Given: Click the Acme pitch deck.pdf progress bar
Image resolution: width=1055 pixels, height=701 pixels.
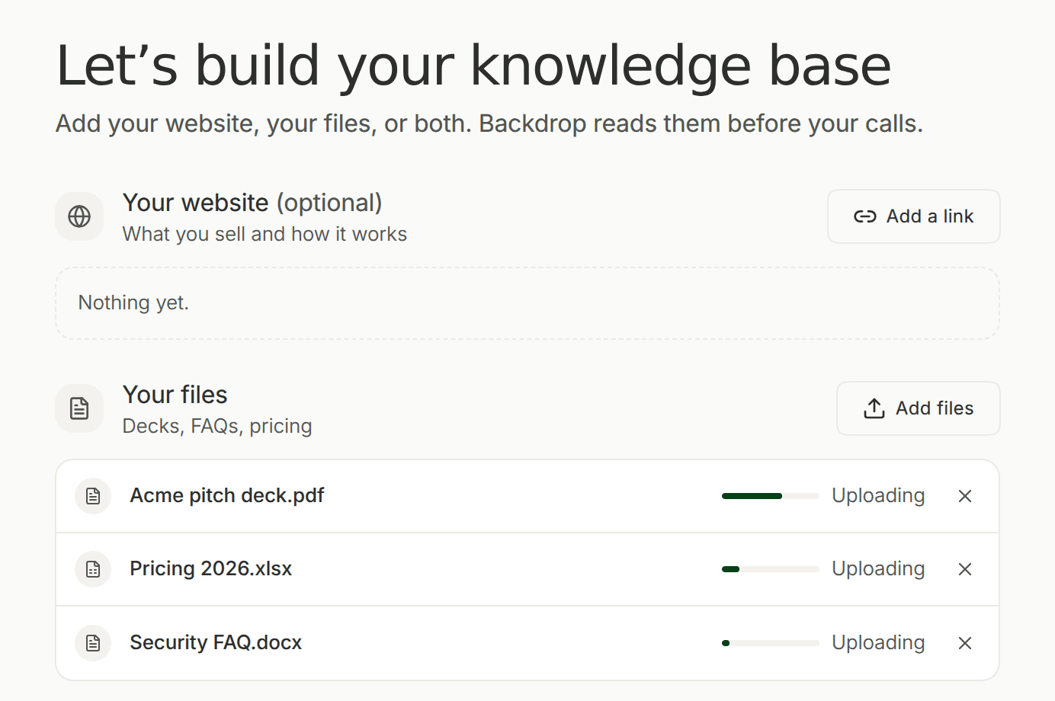Looking at the screenshot, I should [771, 496].
